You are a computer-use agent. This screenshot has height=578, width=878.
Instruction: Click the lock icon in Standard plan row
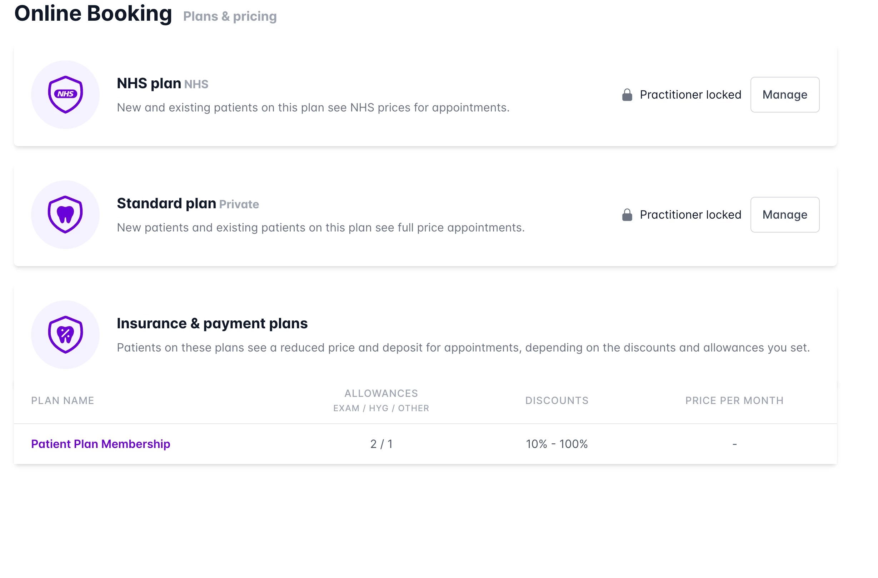[627, 215]
